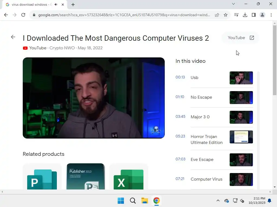Screen dimensions: 277x207
Task: Play the main video preview
Action: pos(94,98)
